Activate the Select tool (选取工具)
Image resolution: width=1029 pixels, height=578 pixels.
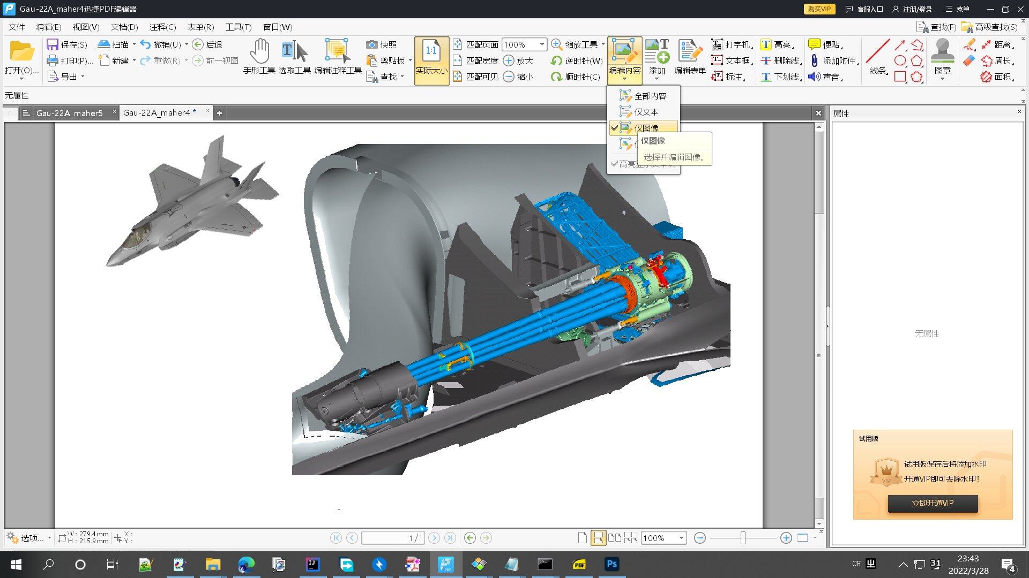[294, 57]
